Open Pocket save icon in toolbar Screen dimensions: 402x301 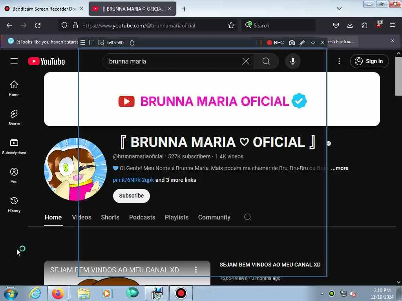336,25
